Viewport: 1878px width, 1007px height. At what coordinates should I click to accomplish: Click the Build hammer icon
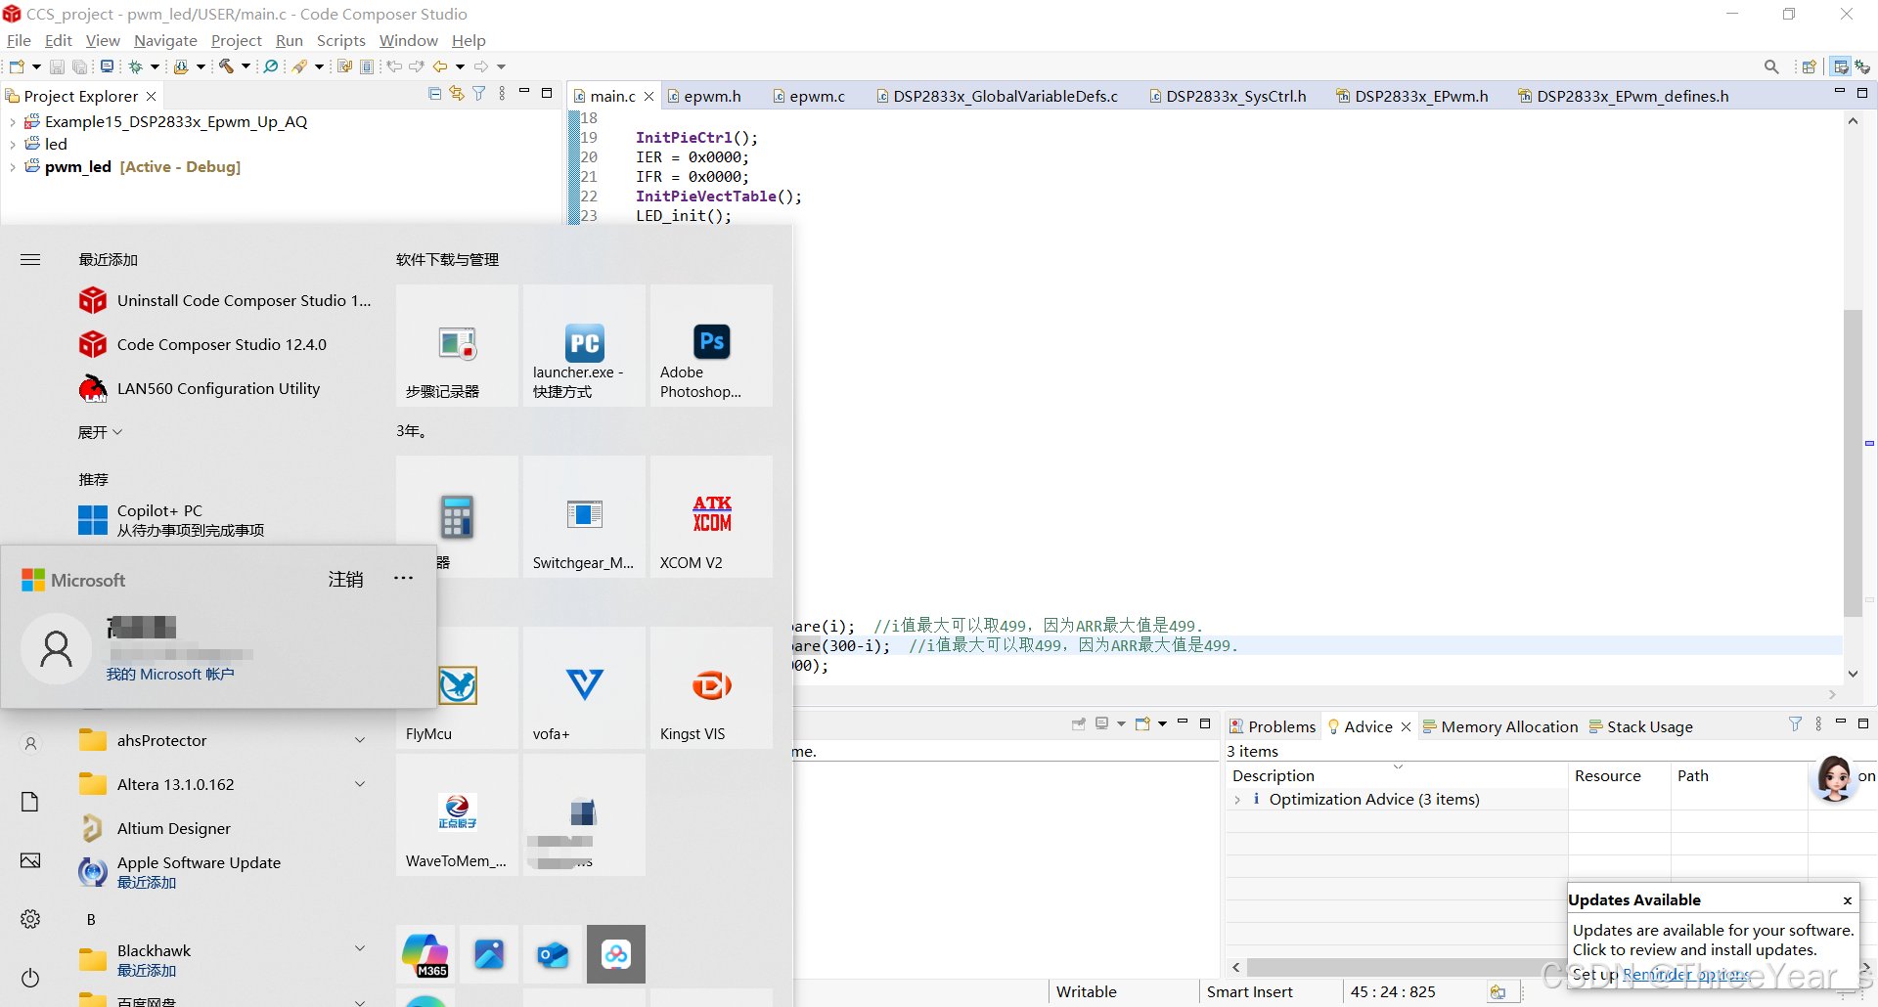226,66
